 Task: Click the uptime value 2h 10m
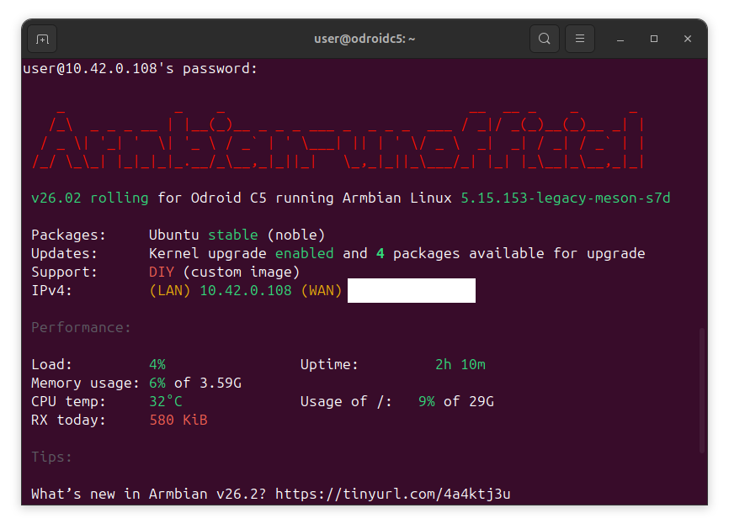click(460, 364)
